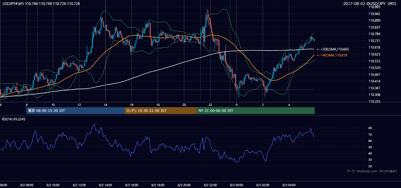Click the RSI level 50 scale label

370,147
